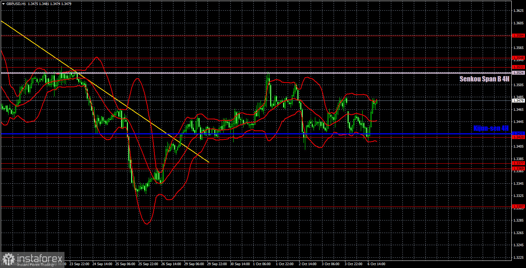Click the grey 1.3524 Senkou price tag
This screenshot has height=268, width=526.
(x=519, y=73)
